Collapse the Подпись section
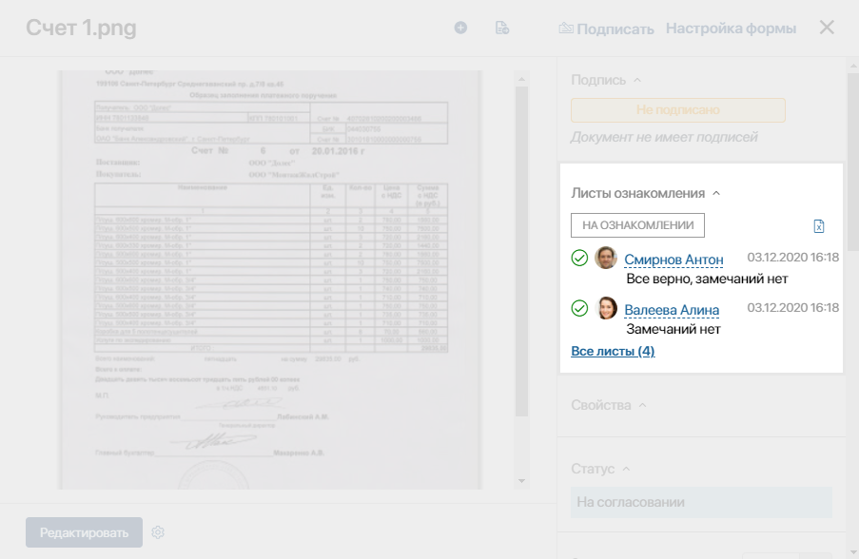This screenshot has height=559, width=859. click(x=637, y=81)
